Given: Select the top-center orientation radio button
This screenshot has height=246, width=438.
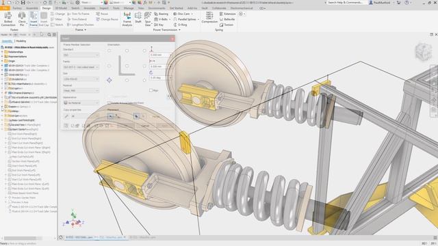Looking at the screenshot, I should click(x=127, y=51).
